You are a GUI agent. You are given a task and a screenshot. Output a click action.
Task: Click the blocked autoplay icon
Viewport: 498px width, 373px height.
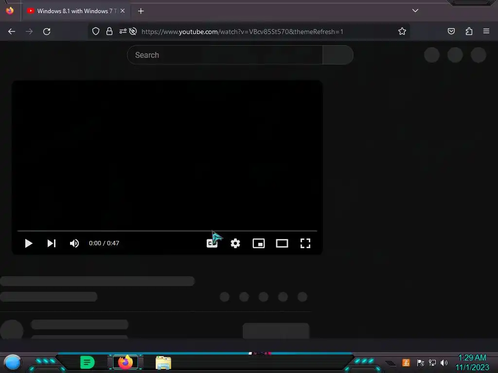coord(133,31)
